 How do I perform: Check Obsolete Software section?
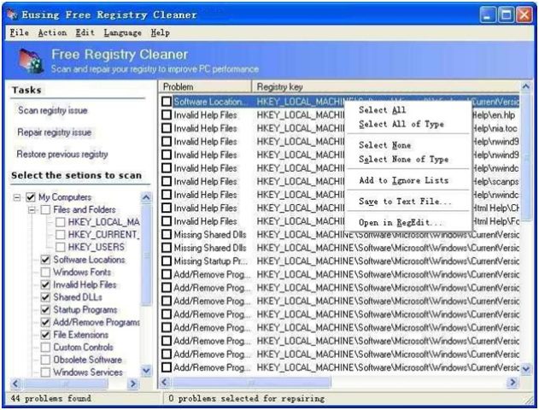point(45,360)
